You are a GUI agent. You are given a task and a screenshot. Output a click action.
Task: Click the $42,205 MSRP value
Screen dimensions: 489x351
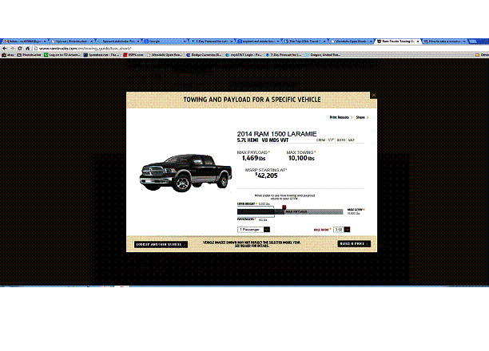click(266, 175)
